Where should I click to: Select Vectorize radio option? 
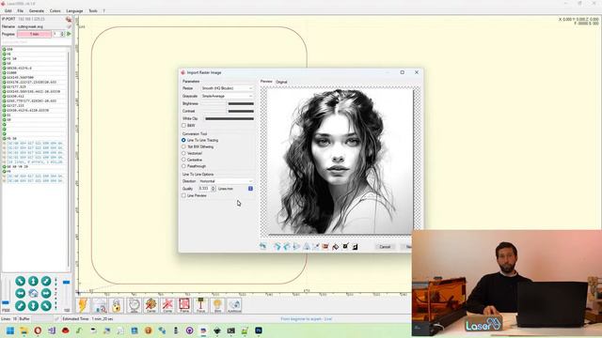tap(184, 153)
